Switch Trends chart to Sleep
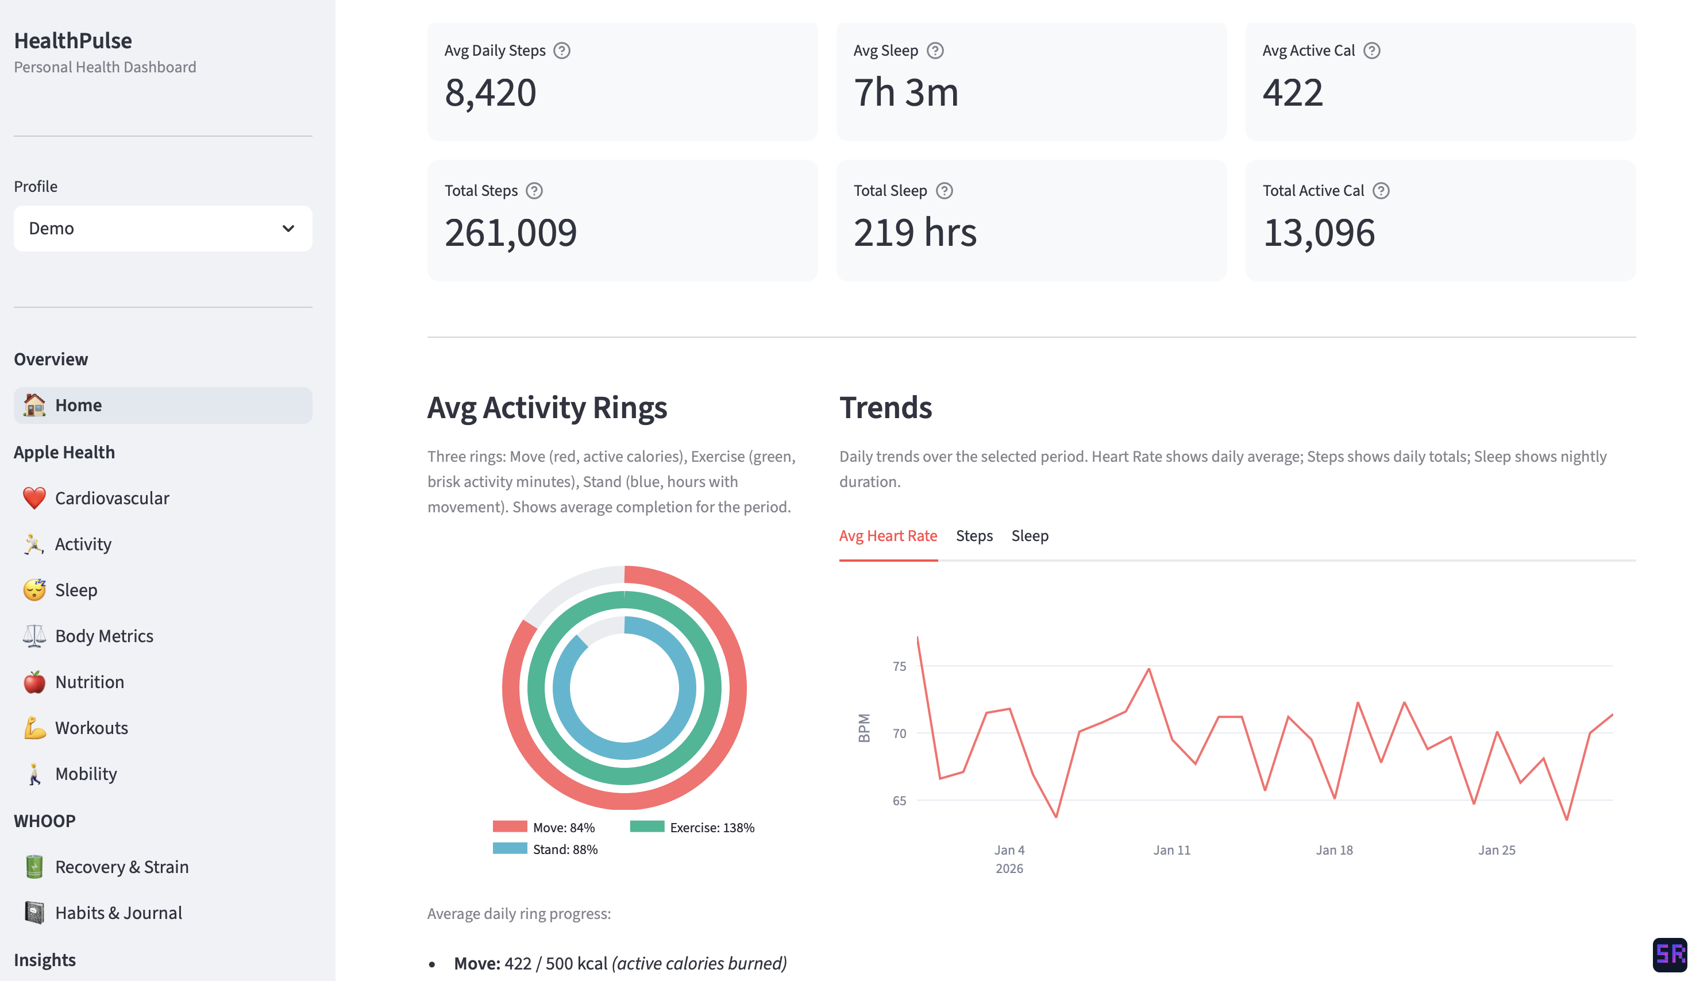The height and width of the screenshot is (981, 1696). [1030, 535]
